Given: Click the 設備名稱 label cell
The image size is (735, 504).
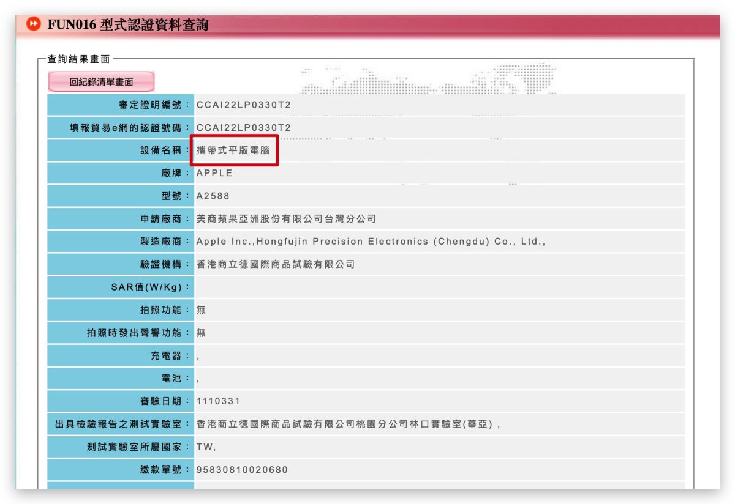Looking at the screenshot, I should coord(121,150).
